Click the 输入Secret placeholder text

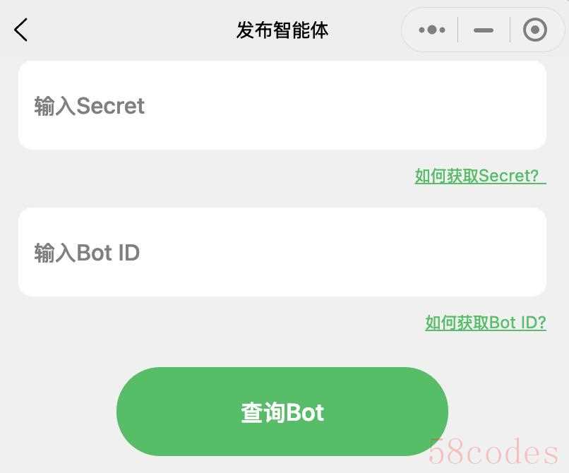[x=89, y=106]
